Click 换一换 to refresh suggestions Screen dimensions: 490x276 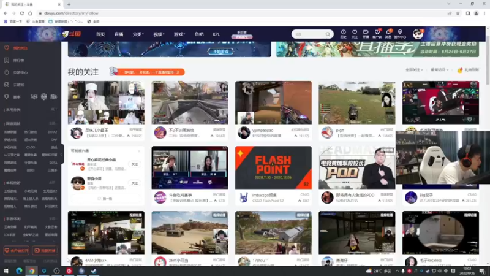105,198
